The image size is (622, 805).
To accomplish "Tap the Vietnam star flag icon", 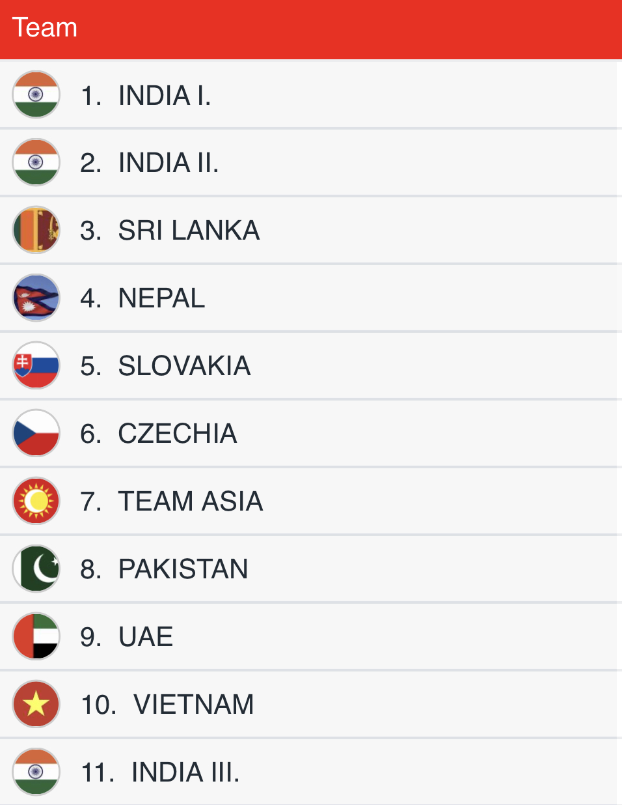I will pos(36,704).
